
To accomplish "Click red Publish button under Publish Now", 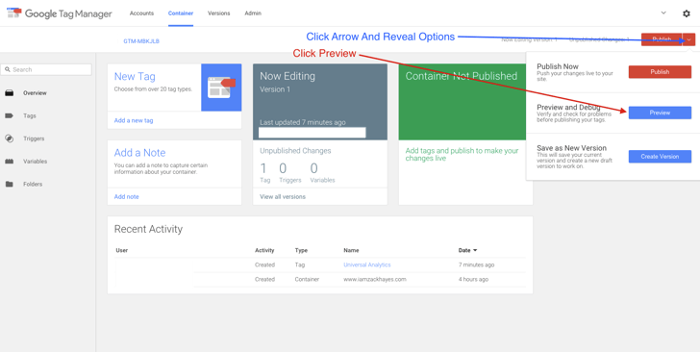I will coord(660,72).
